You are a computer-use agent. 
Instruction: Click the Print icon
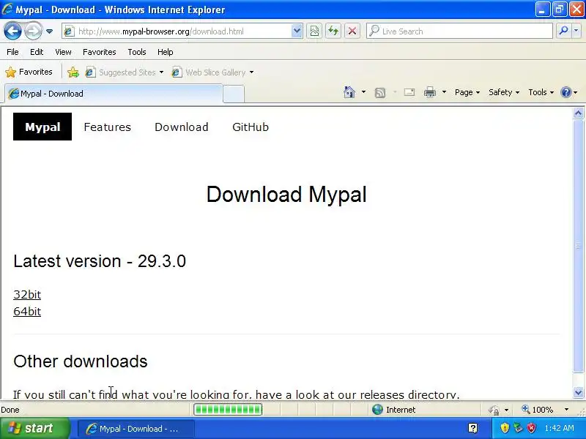point(430,92)
